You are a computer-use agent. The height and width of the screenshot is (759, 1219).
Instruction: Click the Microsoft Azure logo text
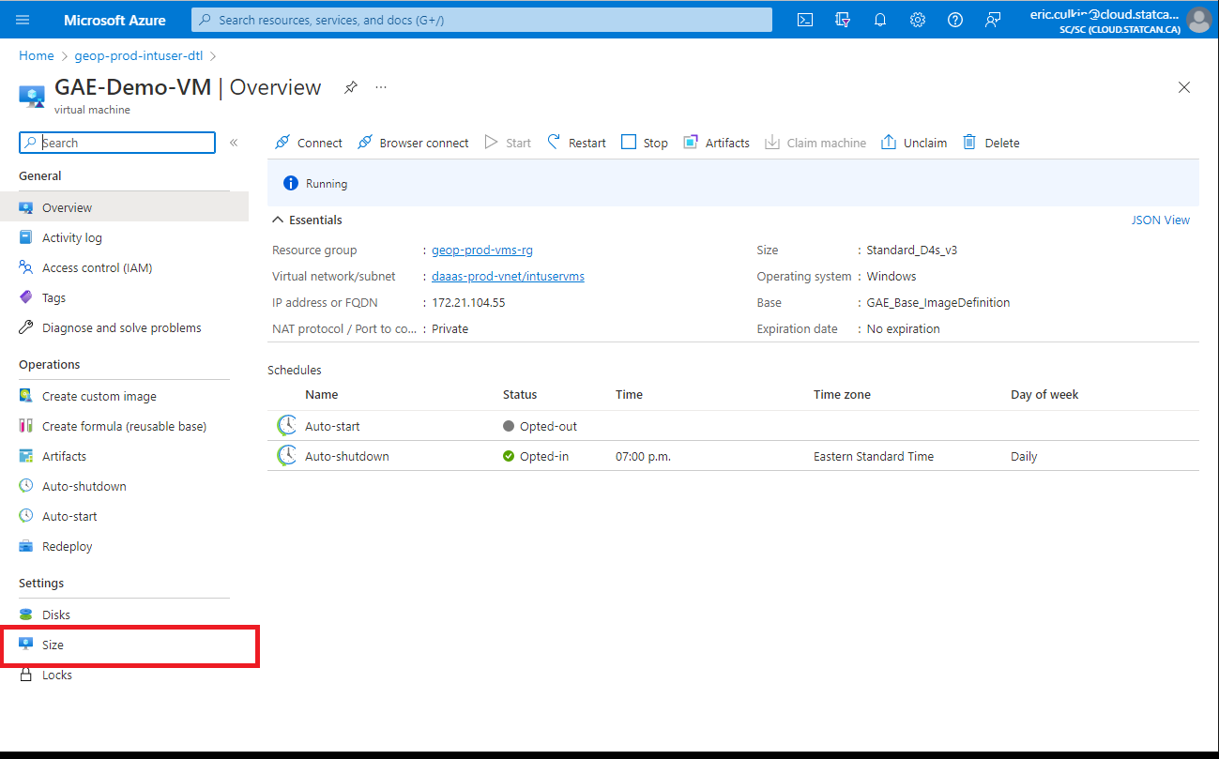114,20
